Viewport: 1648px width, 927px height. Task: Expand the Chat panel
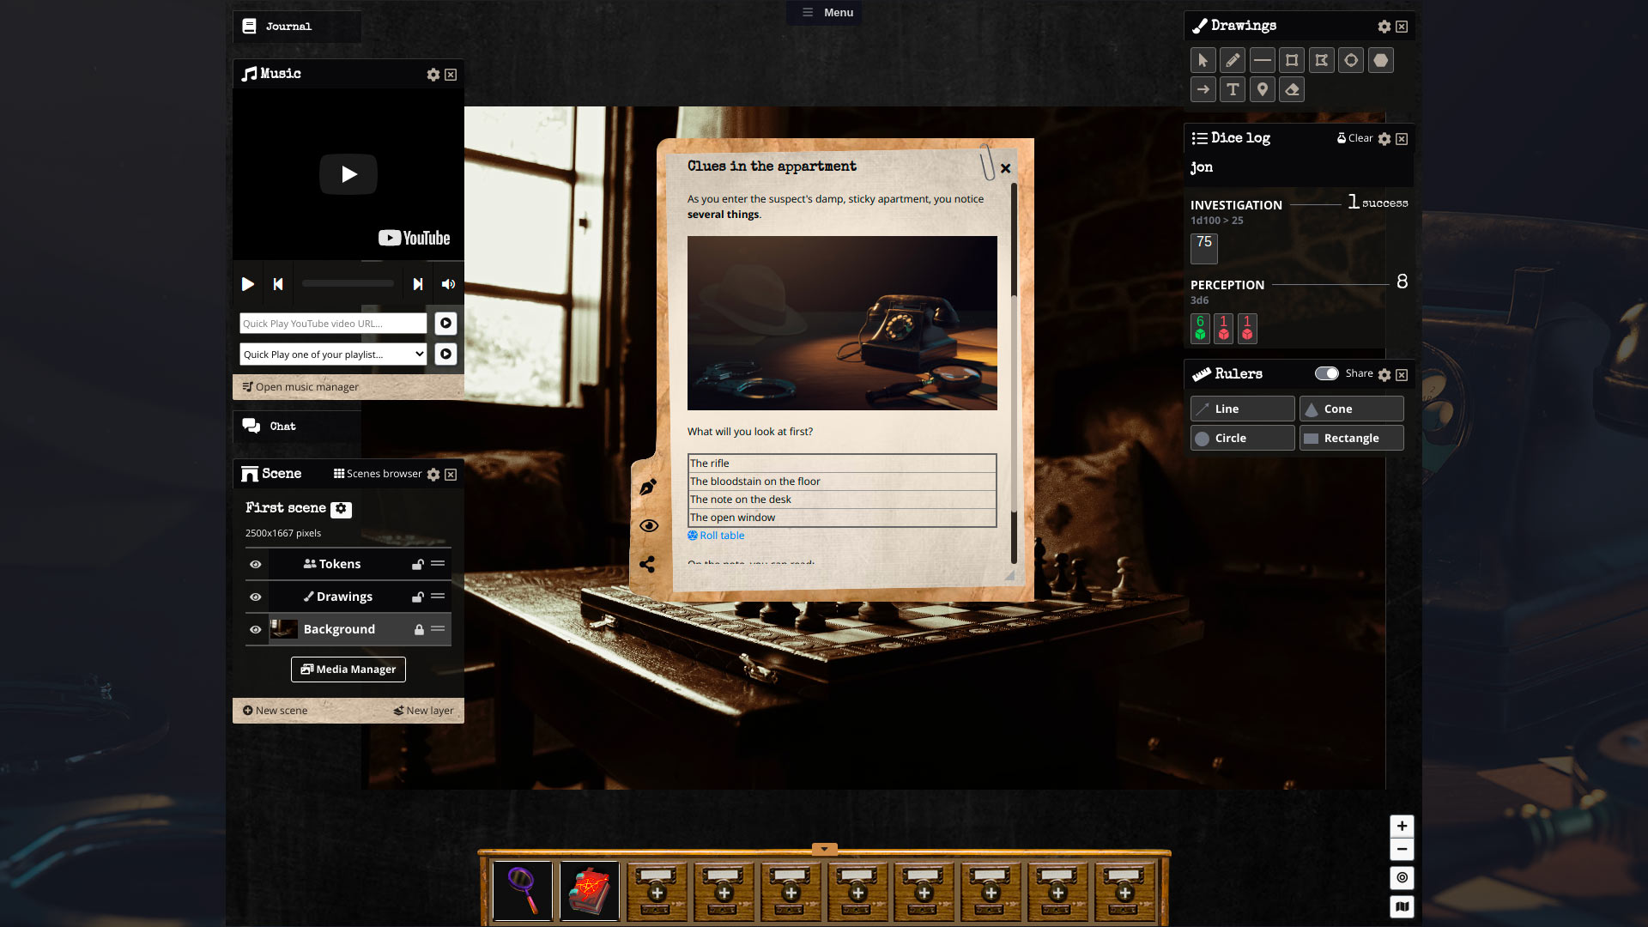282,427
